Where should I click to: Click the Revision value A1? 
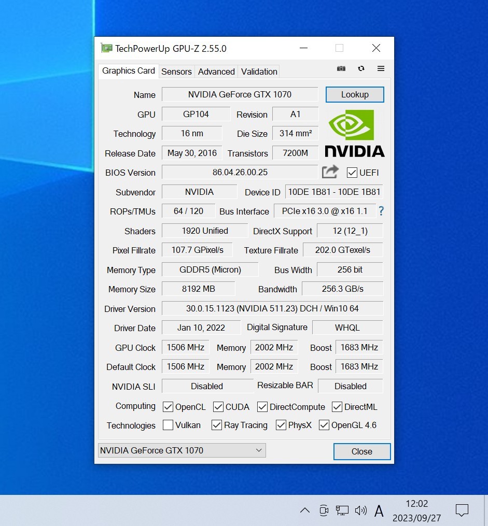[295, 114]
